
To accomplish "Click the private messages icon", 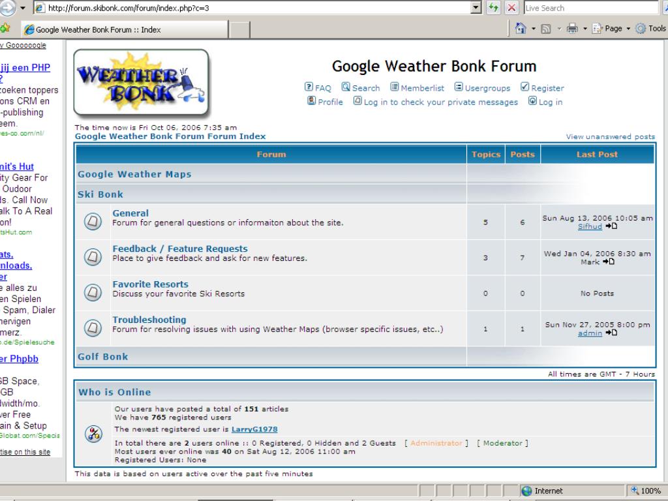I will click(x=357, y=101).
